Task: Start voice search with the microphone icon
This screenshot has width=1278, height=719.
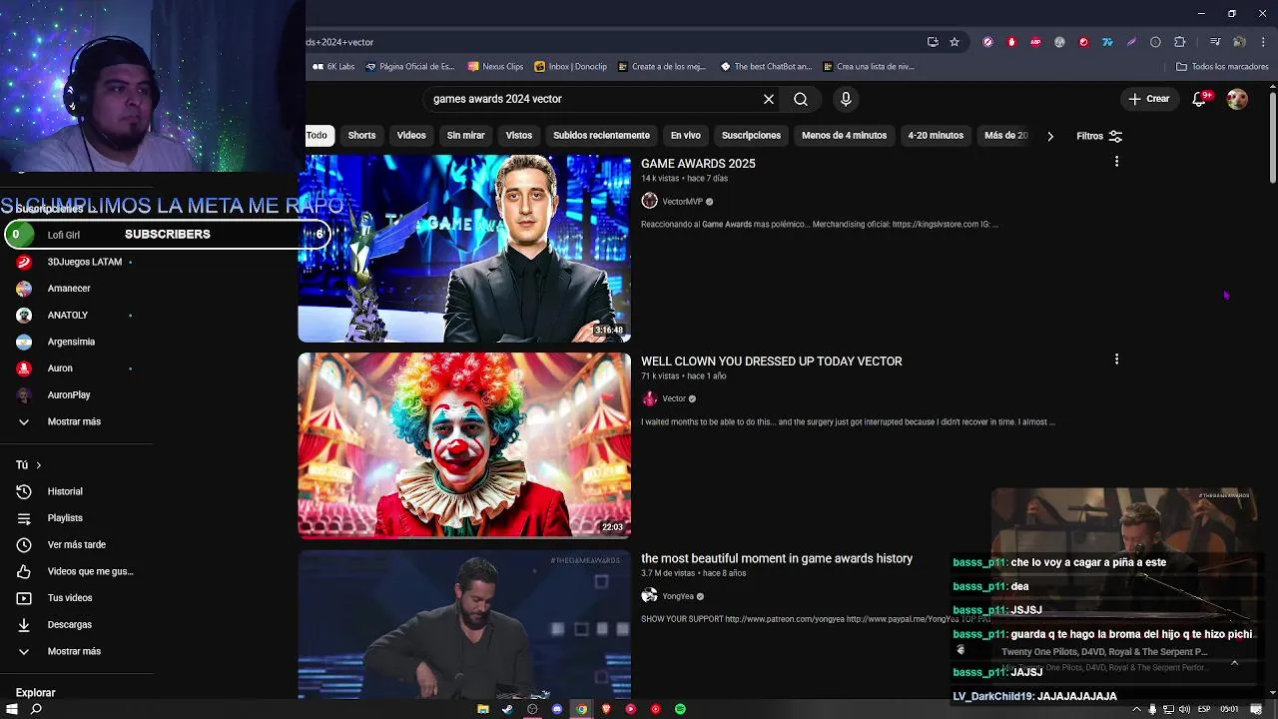Action: pos(846,99)
